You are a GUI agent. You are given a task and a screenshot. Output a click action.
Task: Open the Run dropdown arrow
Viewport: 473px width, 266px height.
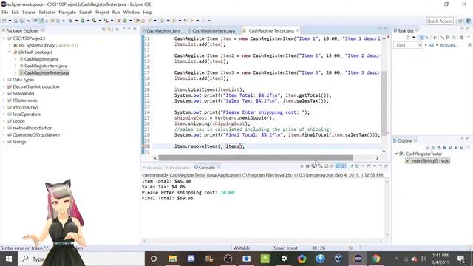(x=88, y=21)
